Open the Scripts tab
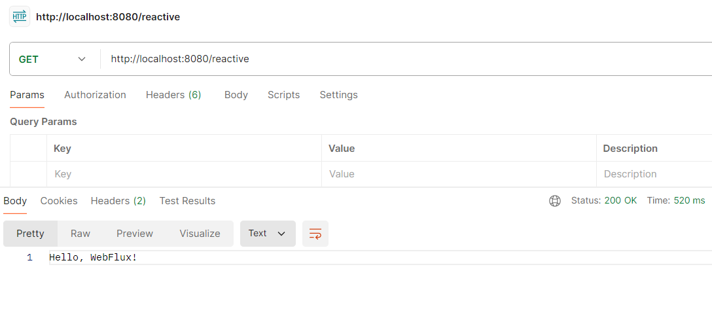 click(283, 95)
